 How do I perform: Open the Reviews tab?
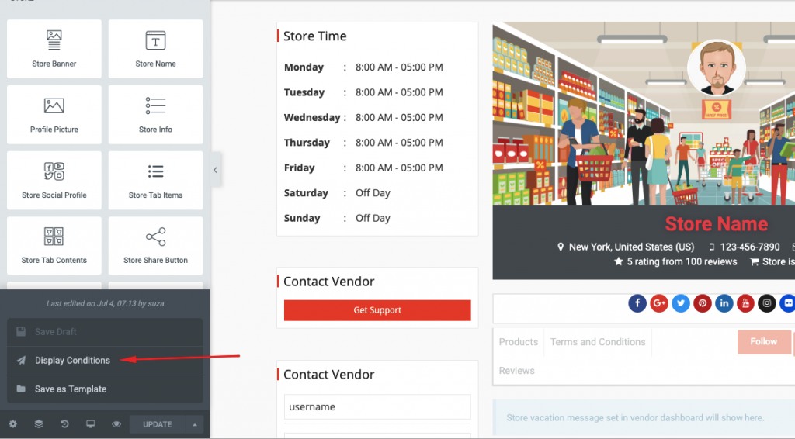click(x=516, y=371)
